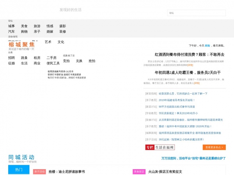
Task: Open the 便民工具 page
Action: click(53, 63)
